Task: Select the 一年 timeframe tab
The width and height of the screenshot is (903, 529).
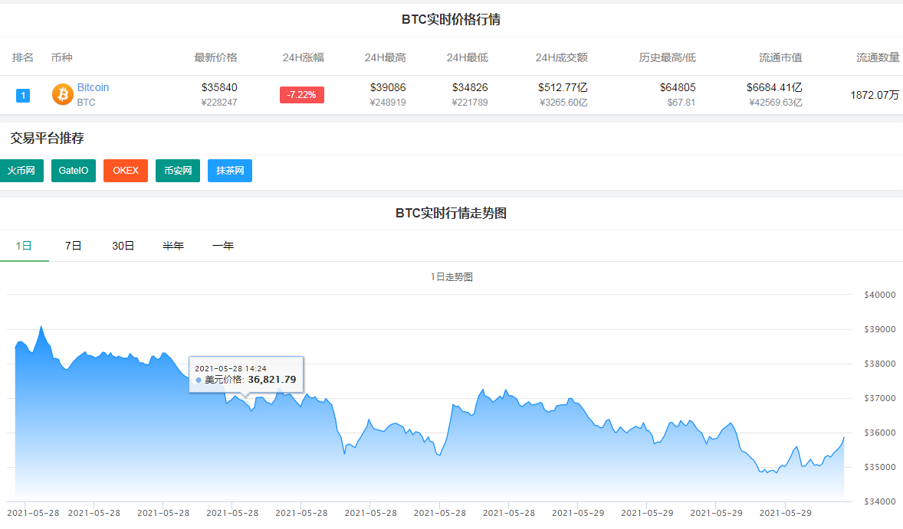Action: coord(222,246)
